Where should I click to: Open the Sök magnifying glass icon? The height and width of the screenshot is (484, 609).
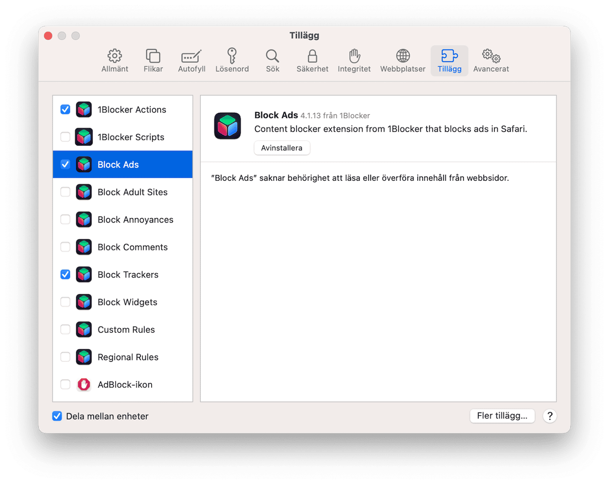272,55
